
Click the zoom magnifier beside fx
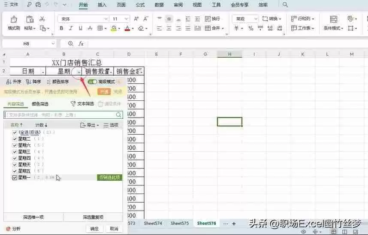[70, 44]
